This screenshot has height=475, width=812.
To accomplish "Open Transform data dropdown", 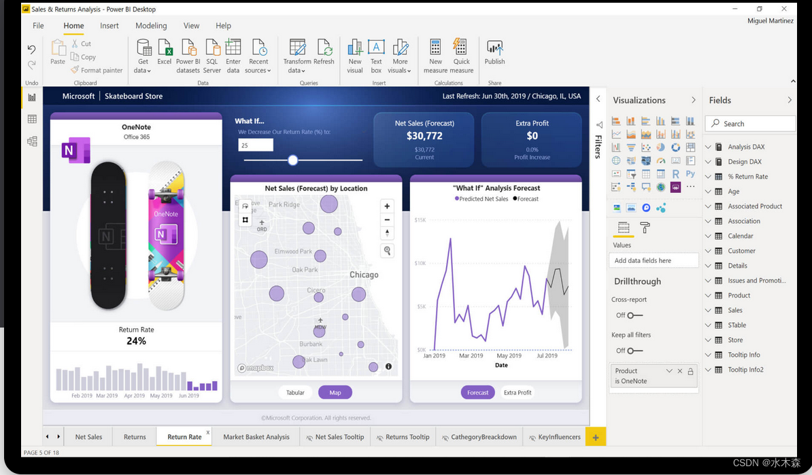I will [x=297, y=71].
